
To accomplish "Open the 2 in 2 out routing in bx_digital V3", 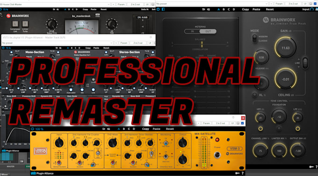I will pyautogui.click(x=138, y=43).
